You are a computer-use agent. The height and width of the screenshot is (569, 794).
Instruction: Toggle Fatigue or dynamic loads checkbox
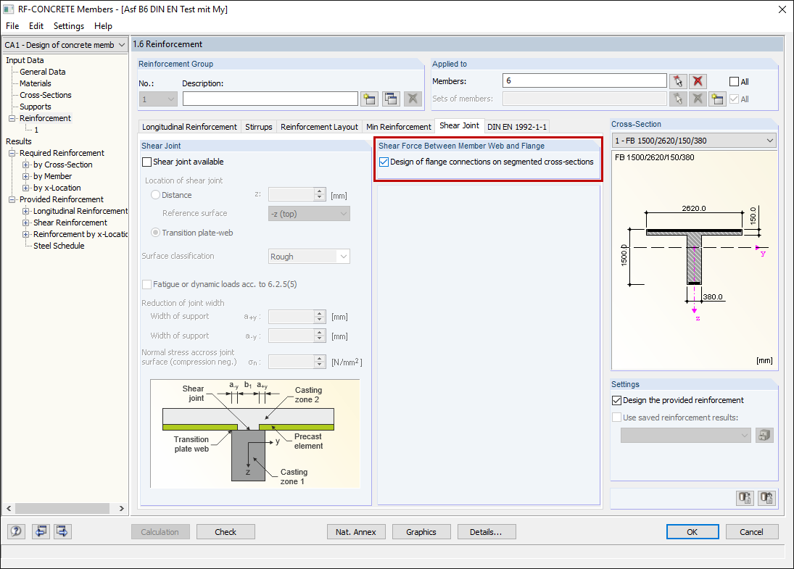tap(147, 284)
